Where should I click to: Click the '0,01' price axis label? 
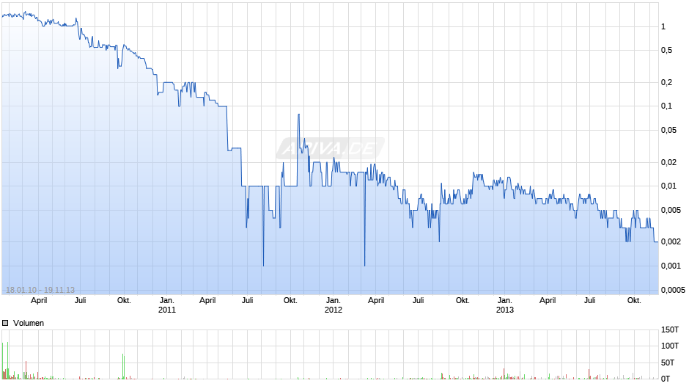point(668,186)
